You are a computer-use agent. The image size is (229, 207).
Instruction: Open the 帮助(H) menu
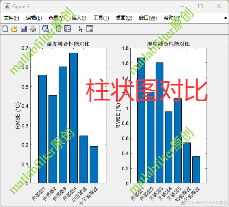pos(172,18)
